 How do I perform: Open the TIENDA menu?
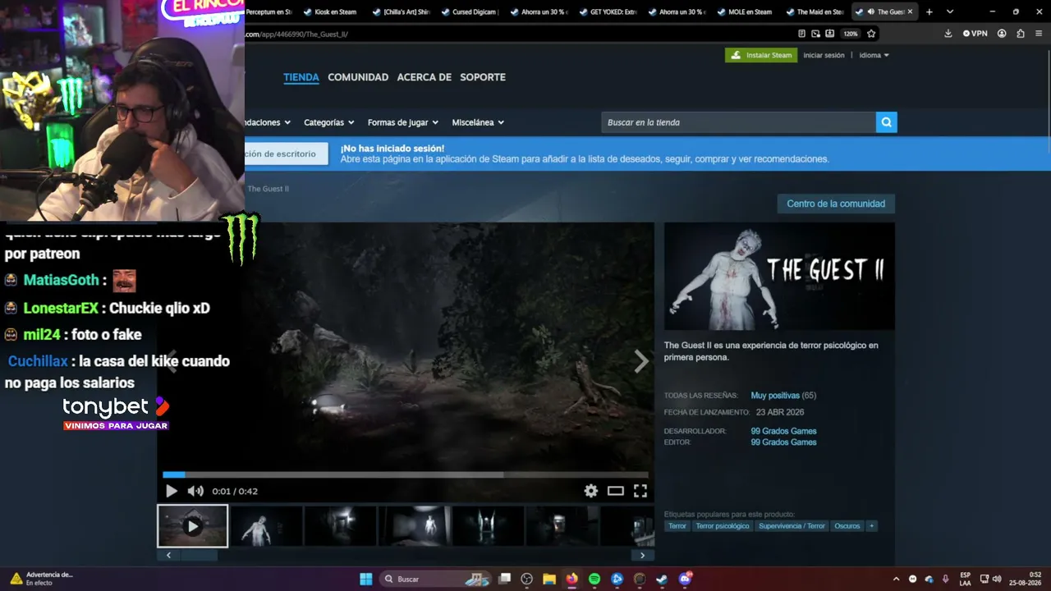[301, 77]
